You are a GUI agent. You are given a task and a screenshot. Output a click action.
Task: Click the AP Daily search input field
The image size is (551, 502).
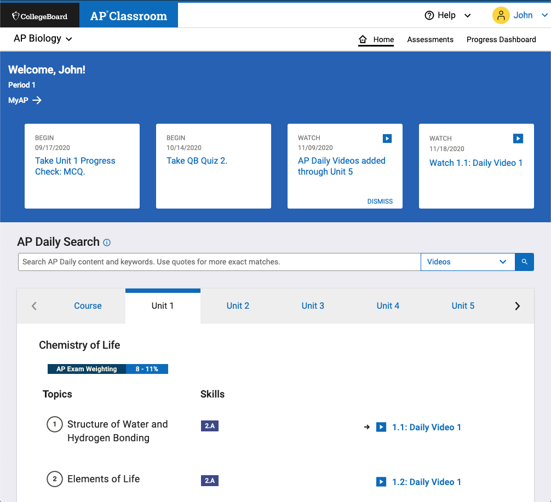[219, 262]
